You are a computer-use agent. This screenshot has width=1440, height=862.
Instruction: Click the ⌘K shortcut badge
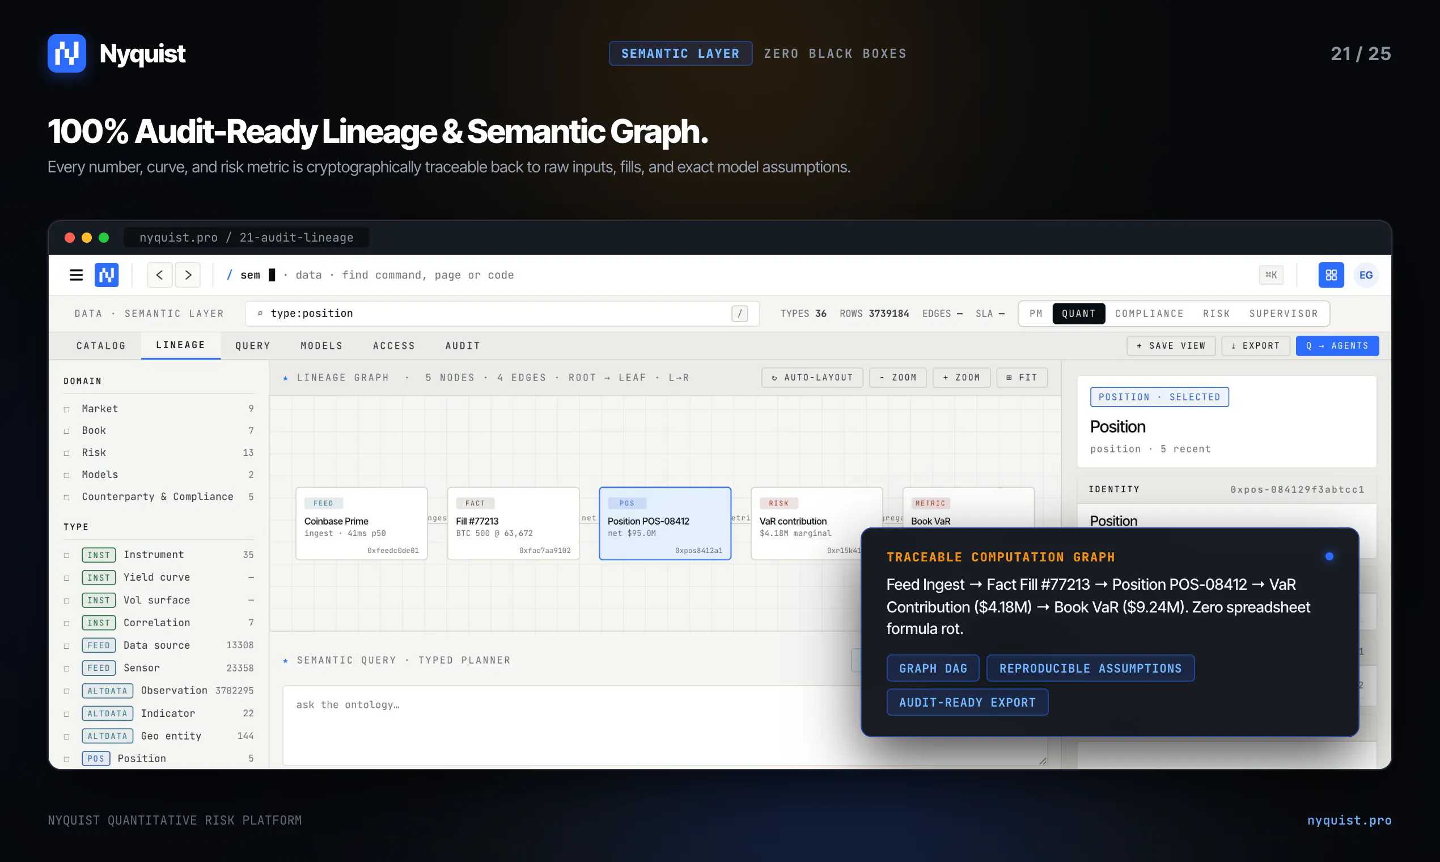1271,274
